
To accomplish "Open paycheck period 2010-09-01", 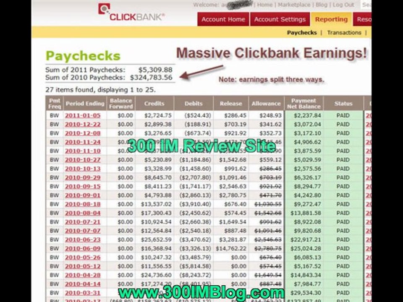I will click(83, 195).
